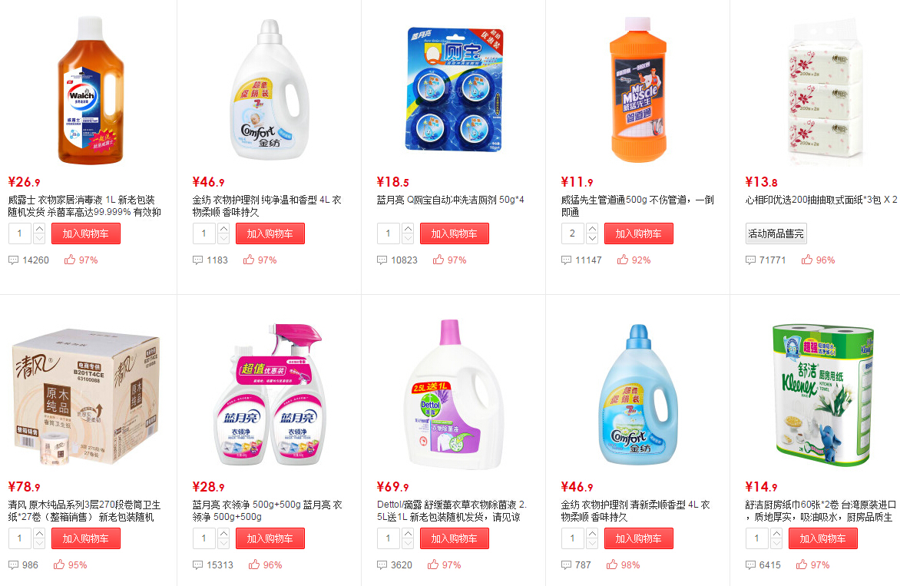The height and width of the screenshot is (586, 900).
Task: Increase quantity for 蓝月亮 Q厕宝 cleaner
Action: click(x=408, y=228)
